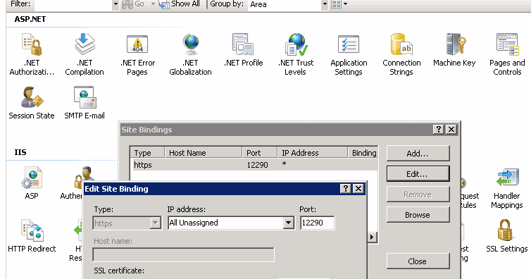Sort bindings by IP Address column header
This screenshot has width=531, height=279.
[313, 153]
